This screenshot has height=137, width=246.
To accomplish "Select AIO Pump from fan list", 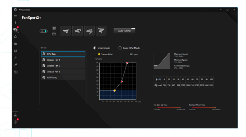I will (63, 77).
